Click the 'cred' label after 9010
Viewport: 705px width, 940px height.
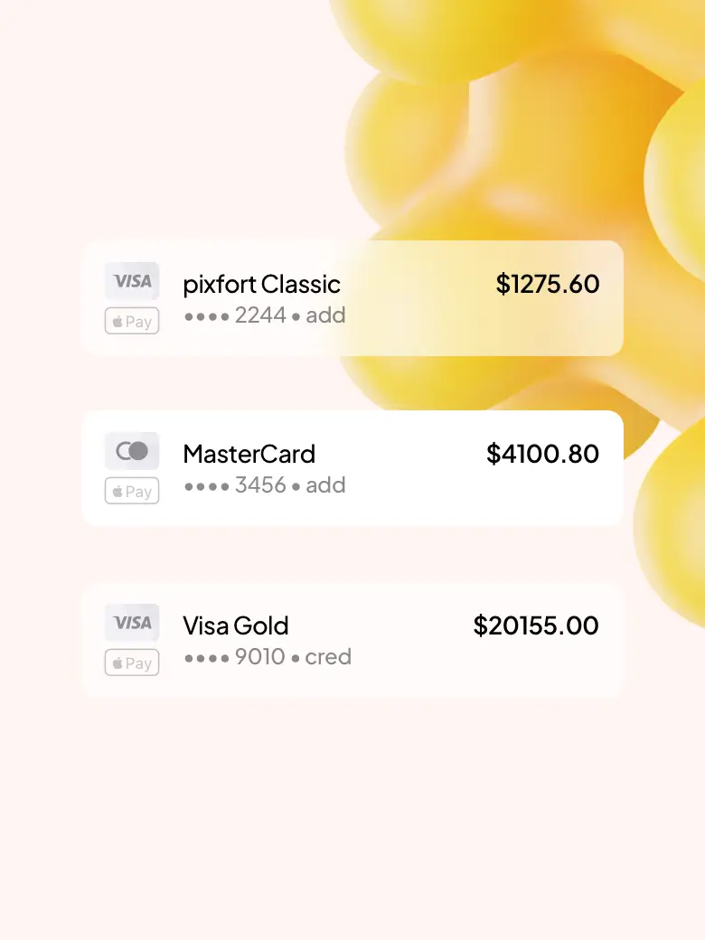click(328, 657)
